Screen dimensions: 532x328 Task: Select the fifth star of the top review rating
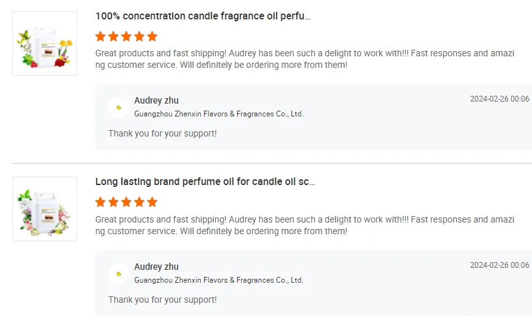coord(152,36)
